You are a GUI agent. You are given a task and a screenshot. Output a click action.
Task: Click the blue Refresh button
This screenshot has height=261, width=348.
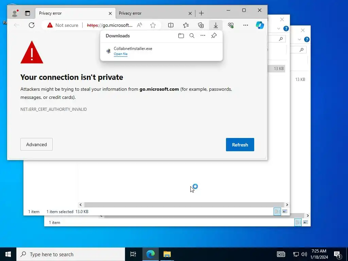pos(240,145)
